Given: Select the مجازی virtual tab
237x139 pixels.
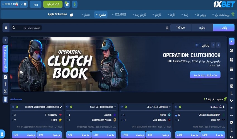Looking at the screenshot, I should click(202, 28).
